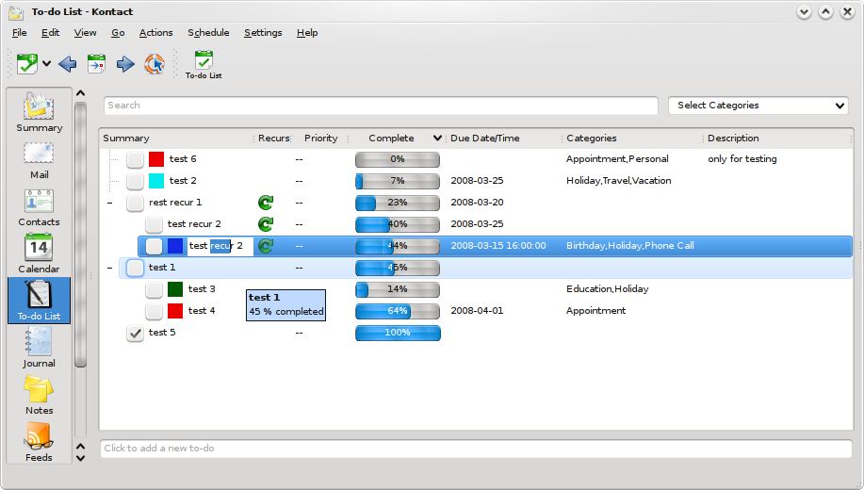Check the highlighted test recur 2 checkbox
Viewport: 864px width, 490px height.
pos(154,246)
